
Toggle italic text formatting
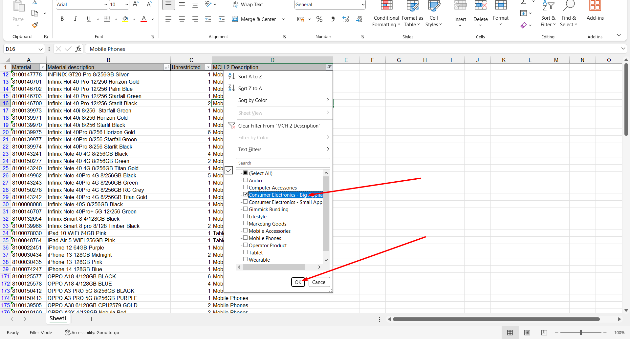point(75,19)
